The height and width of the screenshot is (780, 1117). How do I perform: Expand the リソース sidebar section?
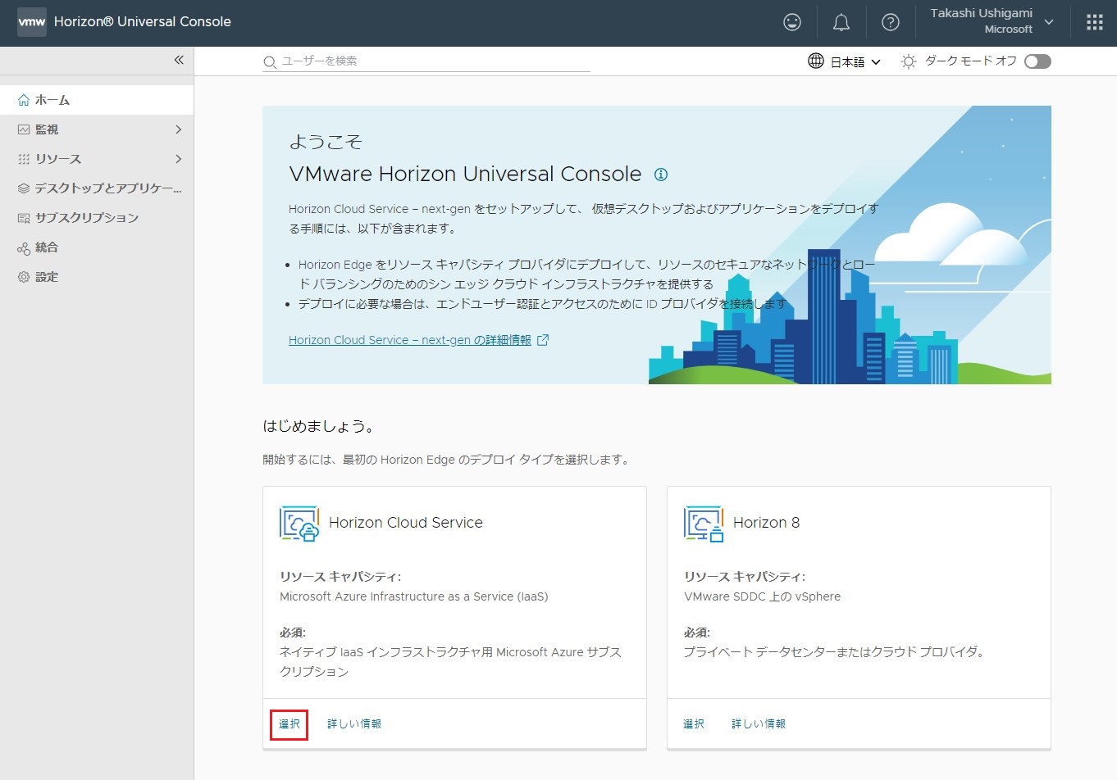point(98,158)
